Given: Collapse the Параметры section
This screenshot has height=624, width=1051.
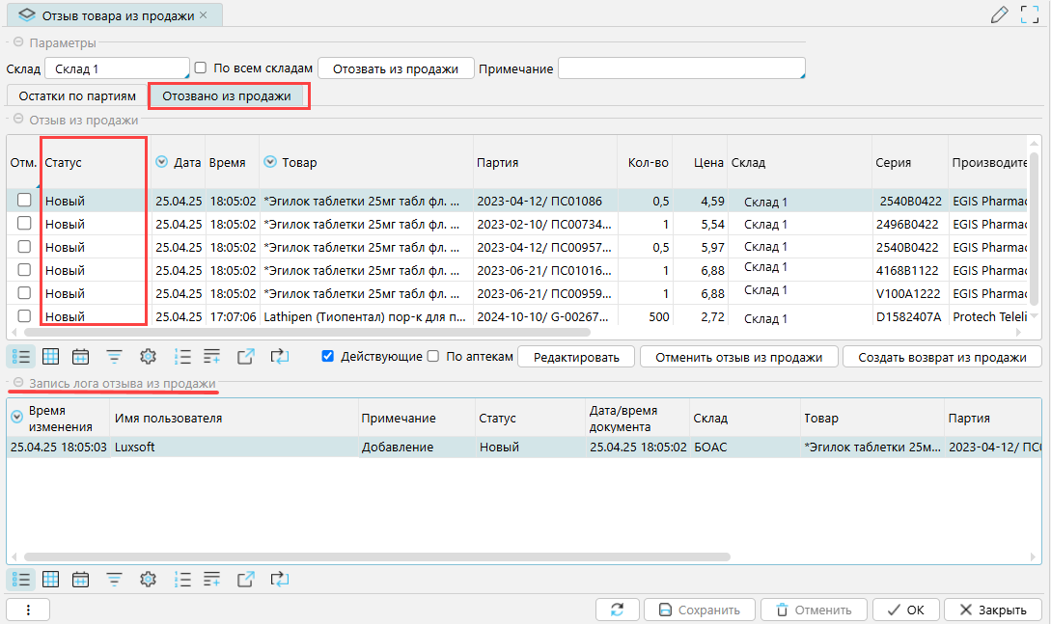Looking at the screenshot, I should point(17,42).
